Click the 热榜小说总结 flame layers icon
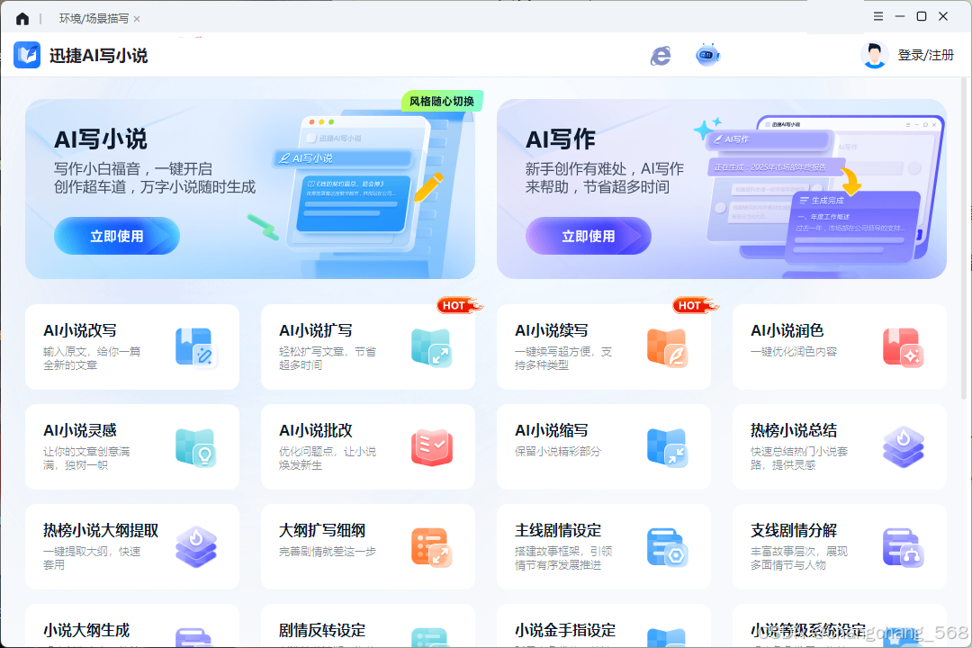This screenshot has height=648, width=972. pyautogui.click(x=904, y=447)
